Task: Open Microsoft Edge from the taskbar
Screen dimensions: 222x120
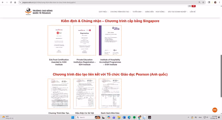Action: click(x=129, y=117)
